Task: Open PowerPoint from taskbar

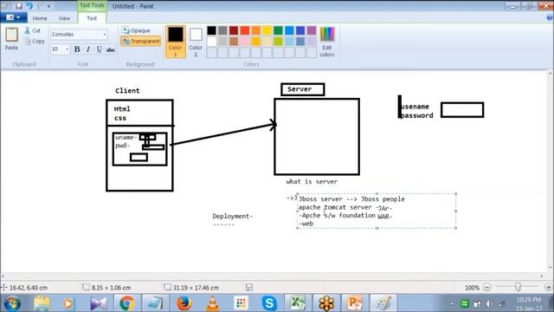Action: (354, 303)
